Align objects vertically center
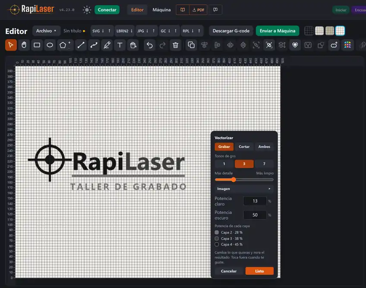366x288 pixels. [217, 45]
